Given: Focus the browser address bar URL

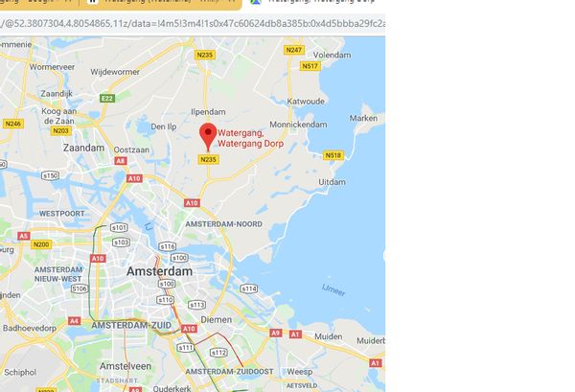Looking at the screenshot, I should click(193, 24).
